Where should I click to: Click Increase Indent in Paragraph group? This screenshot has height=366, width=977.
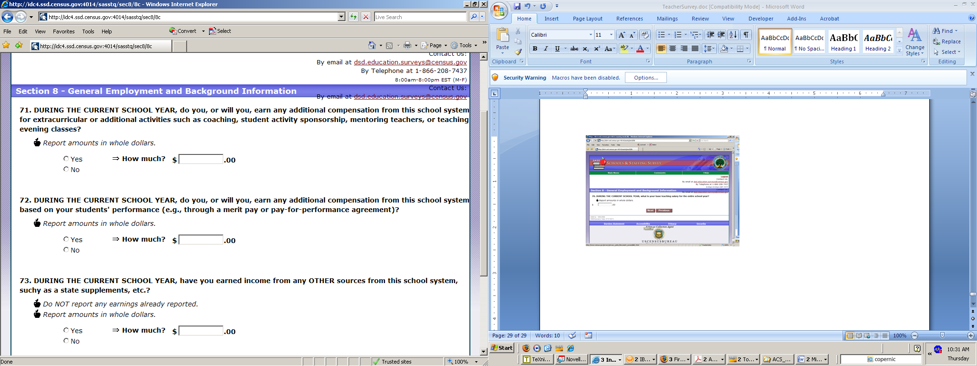coord(721,35)
